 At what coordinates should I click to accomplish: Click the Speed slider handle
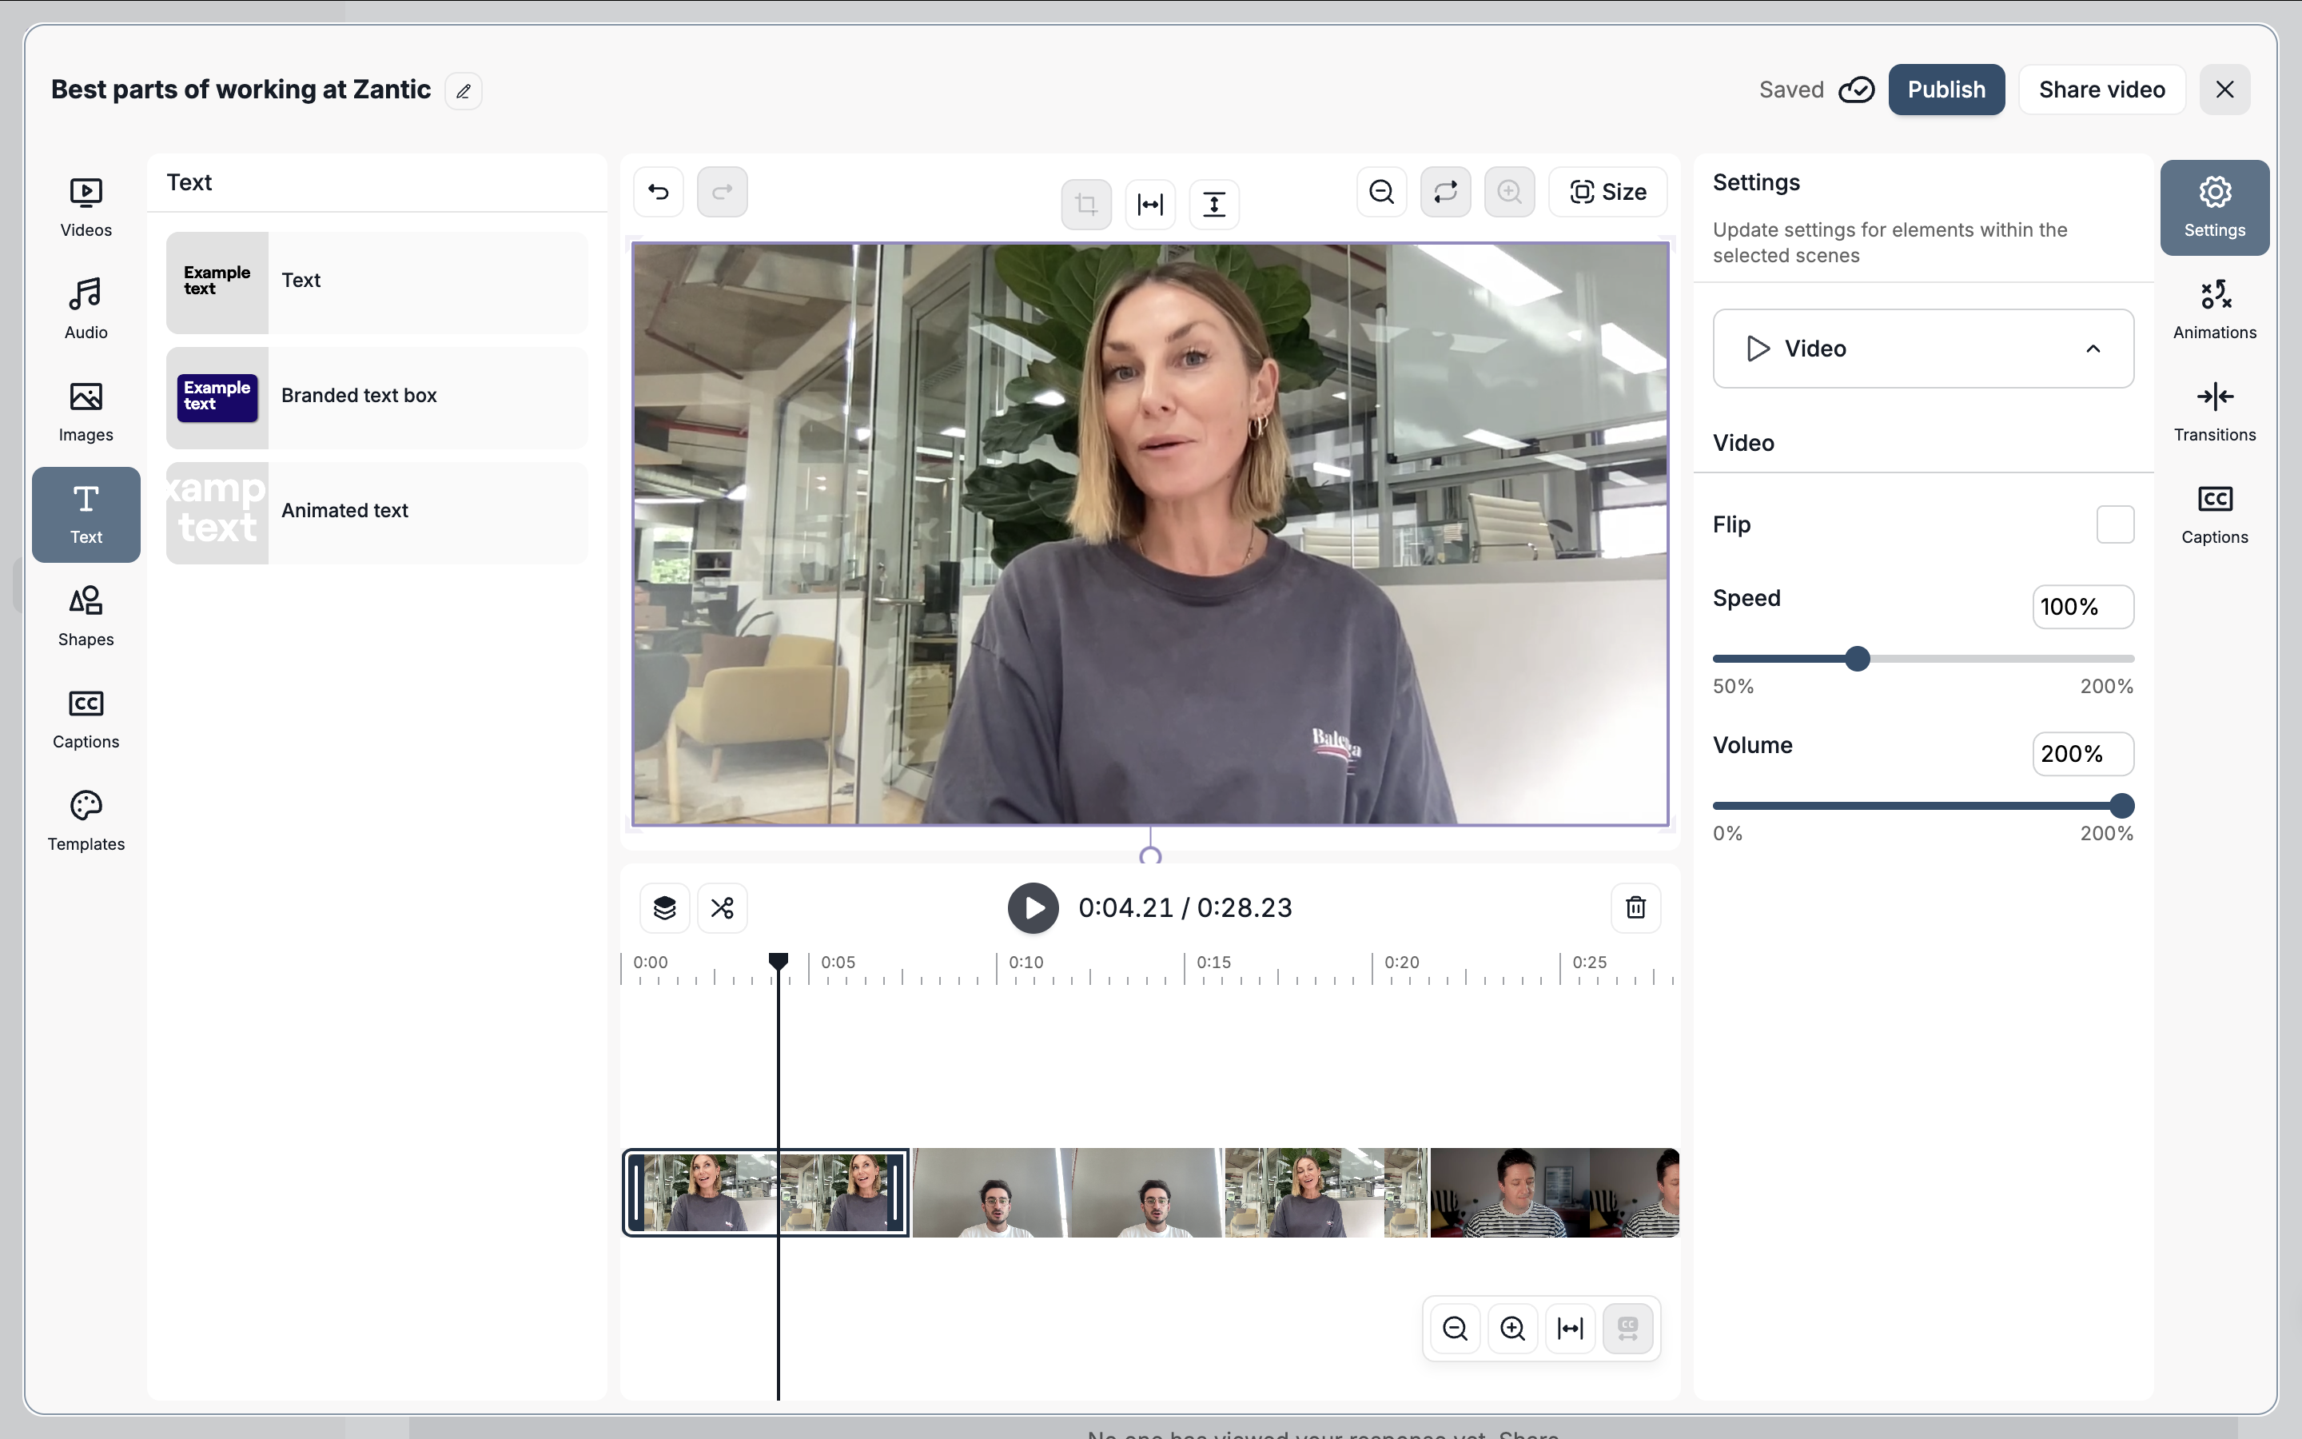point(1857,659)
